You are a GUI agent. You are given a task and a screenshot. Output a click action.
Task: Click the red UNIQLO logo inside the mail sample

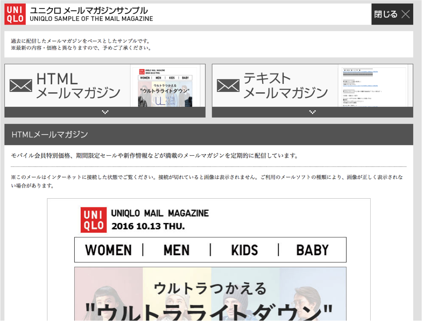94,220
